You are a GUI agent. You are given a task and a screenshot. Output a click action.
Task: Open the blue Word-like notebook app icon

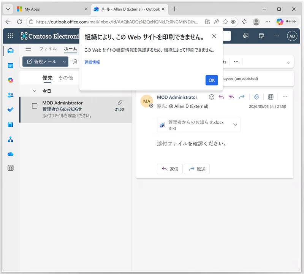coord(11,125)
